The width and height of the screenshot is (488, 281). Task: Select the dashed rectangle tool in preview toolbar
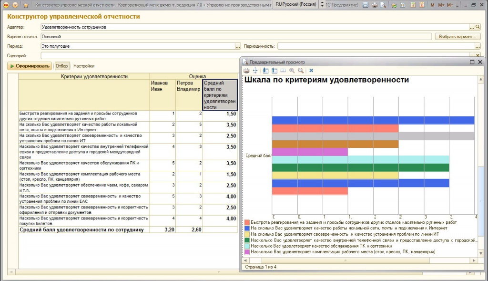coord(283,71)
